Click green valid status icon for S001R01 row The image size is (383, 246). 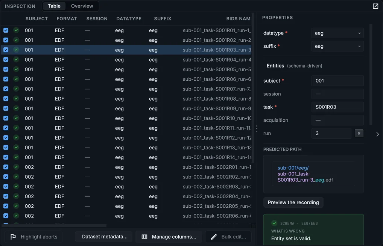(x=16, y=30)
